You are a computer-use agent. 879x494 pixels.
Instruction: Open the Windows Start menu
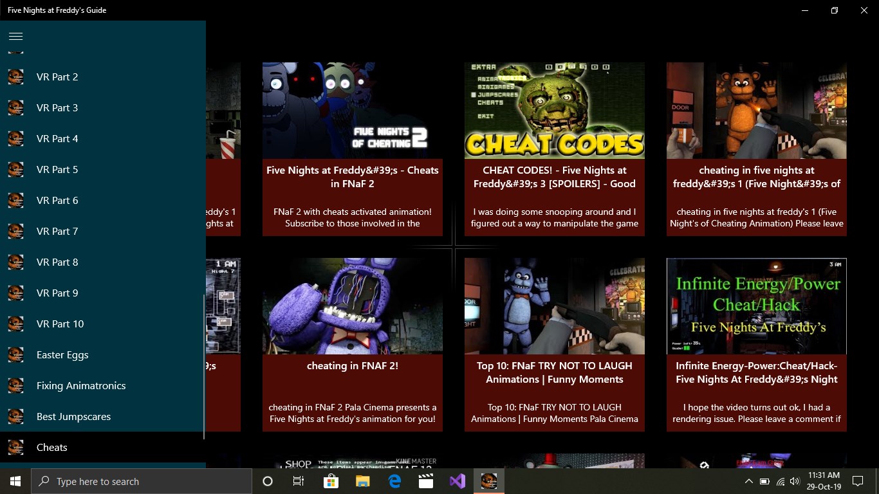coord(15,481)
